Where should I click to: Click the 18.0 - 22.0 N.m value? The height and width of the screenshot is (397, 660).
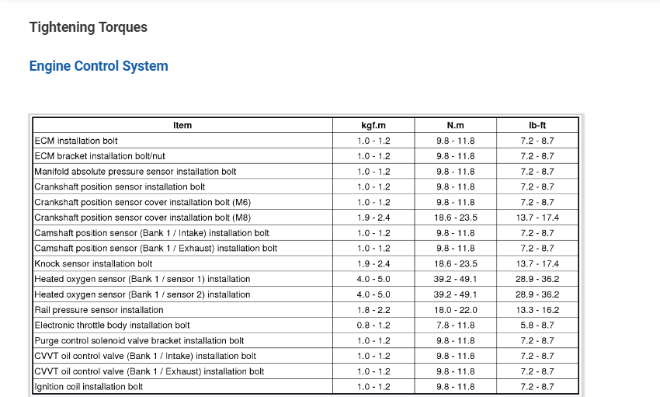[x=455, y=310]
